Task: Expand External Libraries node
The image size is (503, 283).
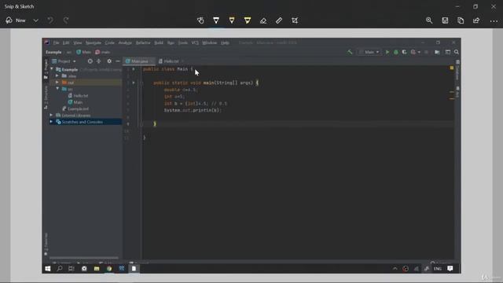Action: (51, 116)
